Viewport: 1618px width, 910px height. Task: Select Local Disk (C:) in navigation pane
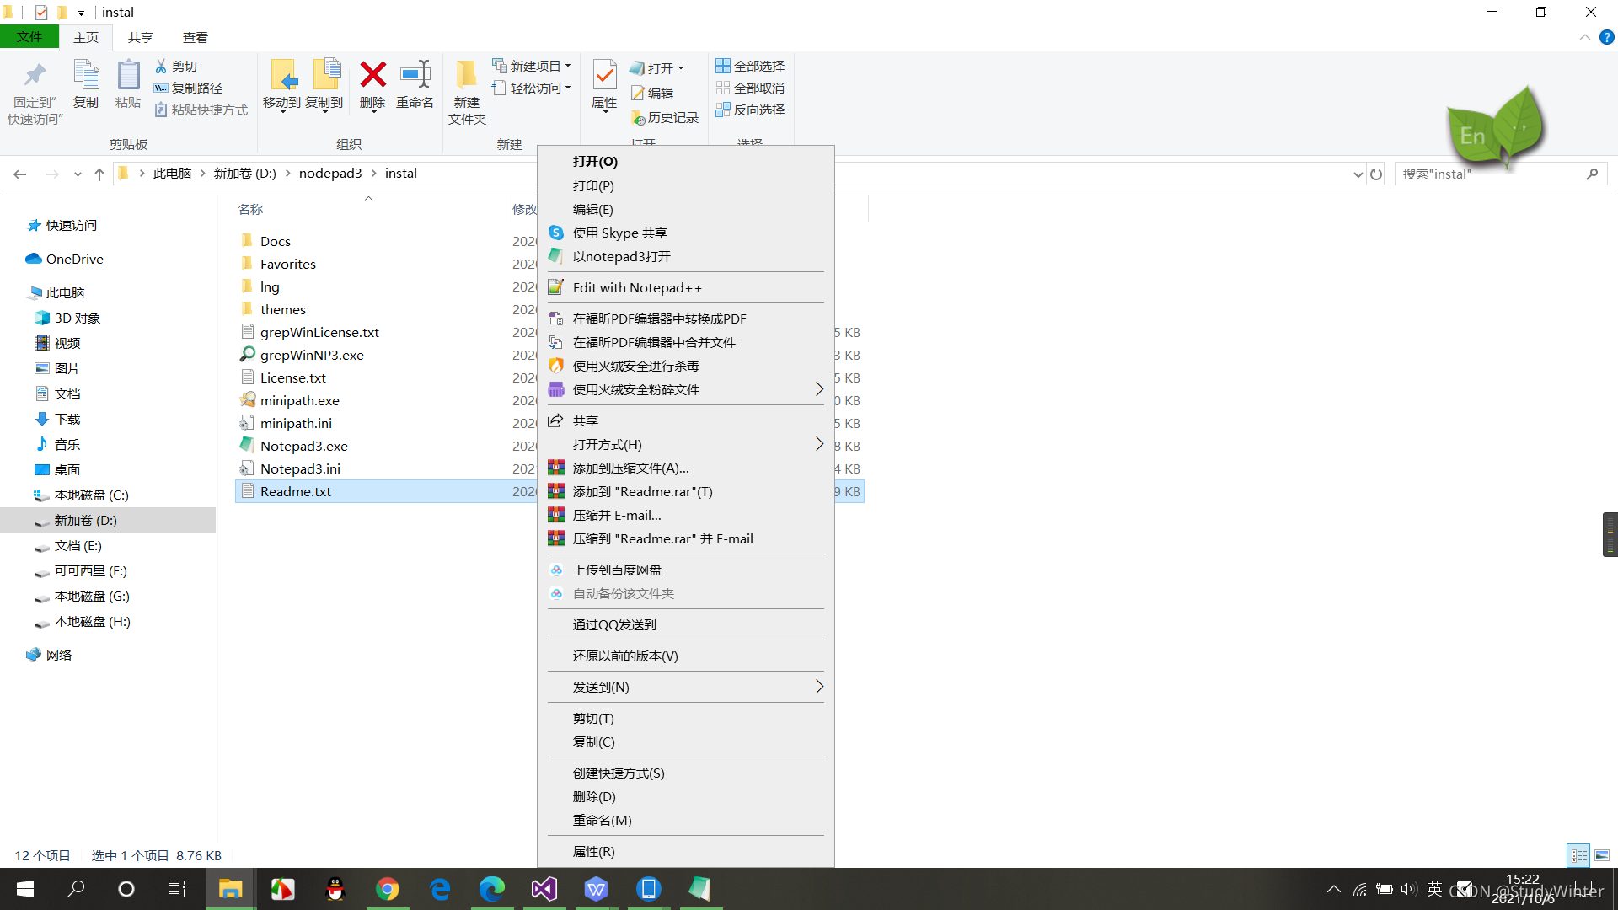[91, 495]
